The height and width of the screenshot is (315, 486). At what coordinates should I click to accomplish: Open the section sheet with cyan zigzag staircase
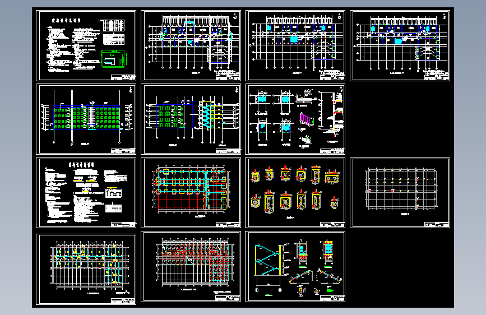tap(191, 119)
